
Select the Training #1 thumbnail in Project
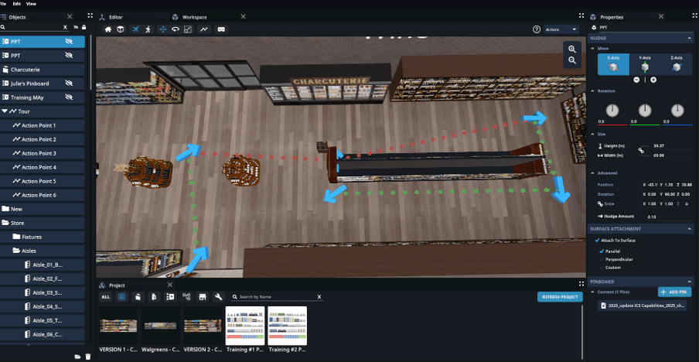[x=245, y=326]
